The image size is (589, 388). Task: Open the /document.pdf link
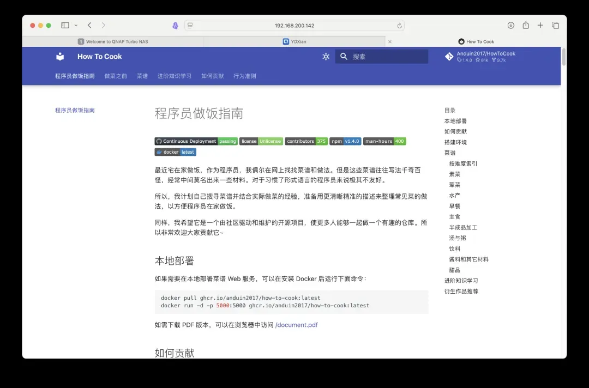pos(297,325)
